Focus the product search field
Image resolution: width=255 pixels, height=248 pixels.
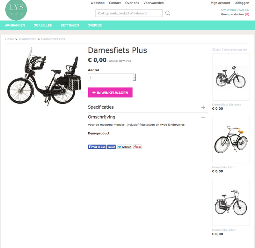129,13
